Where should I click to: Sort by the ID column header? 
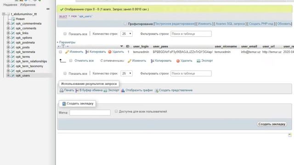(128, 46)
